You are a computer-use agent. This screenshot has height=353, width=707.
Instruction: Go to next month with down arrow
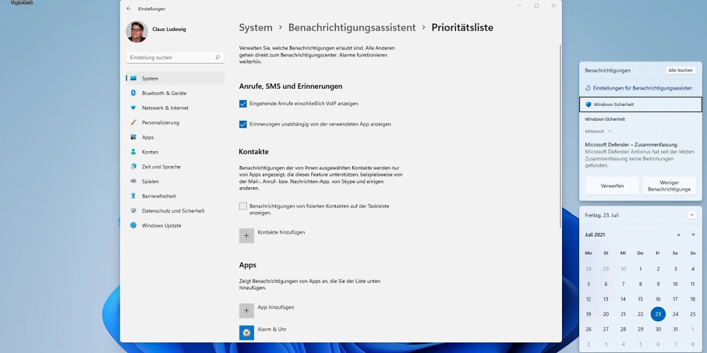[693, 235]
